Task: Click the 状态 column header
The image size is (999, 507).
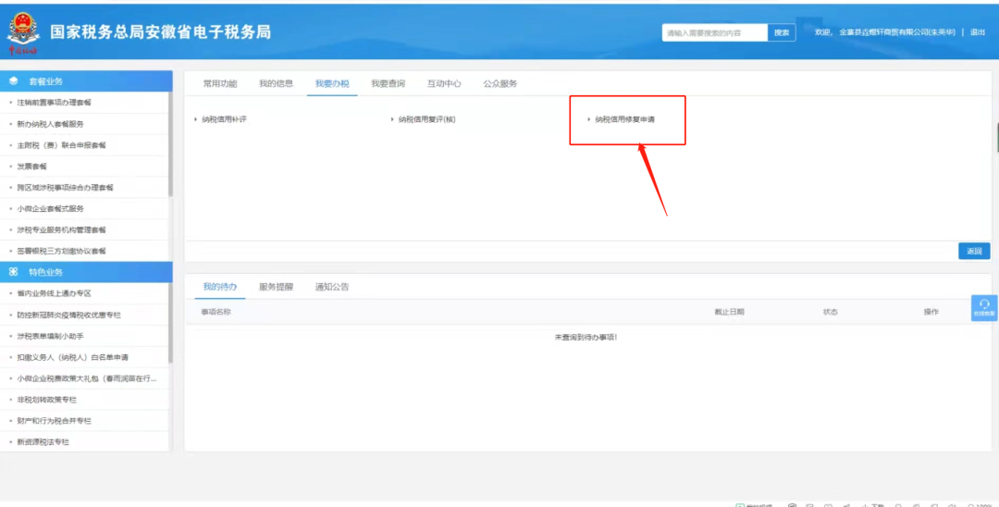Action: pyautogui.click(x=830, y=312)
